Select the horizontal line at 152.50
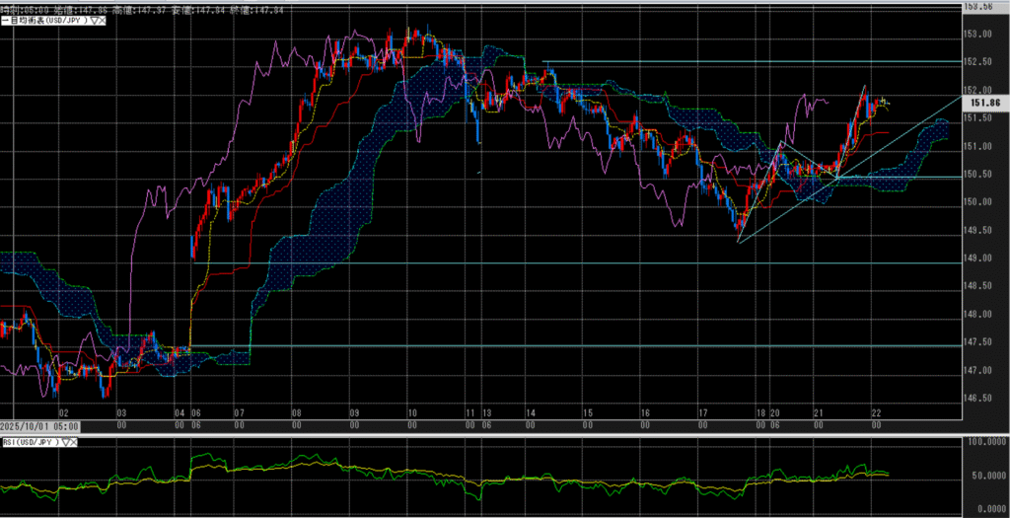The height and width of the screenshot is (518, 1010). tap(750, 62)
